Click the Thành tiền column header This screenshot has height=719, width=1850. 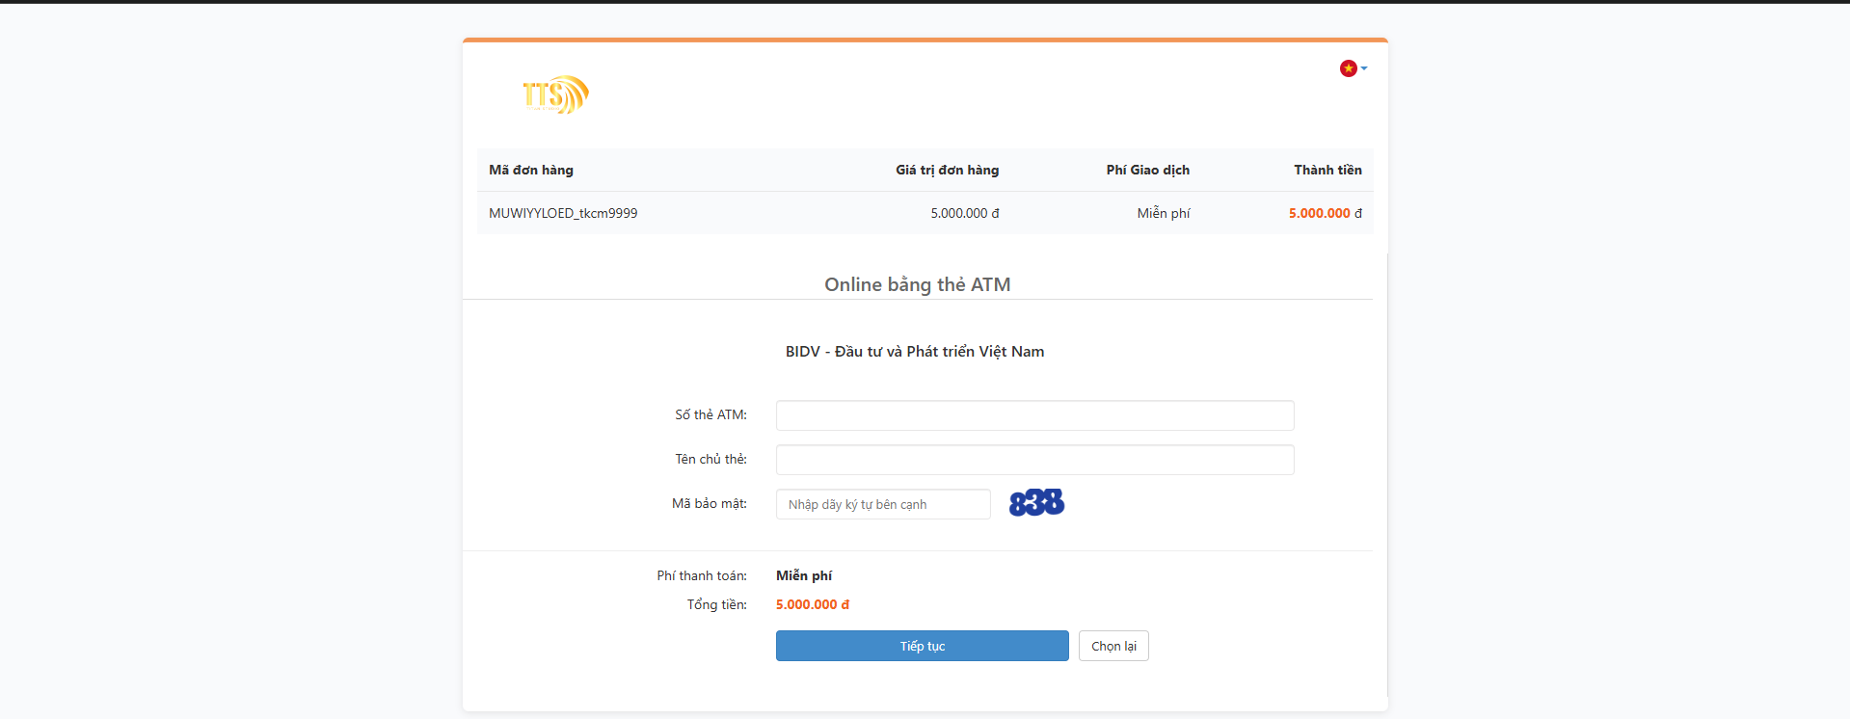tap(1327, 171)
